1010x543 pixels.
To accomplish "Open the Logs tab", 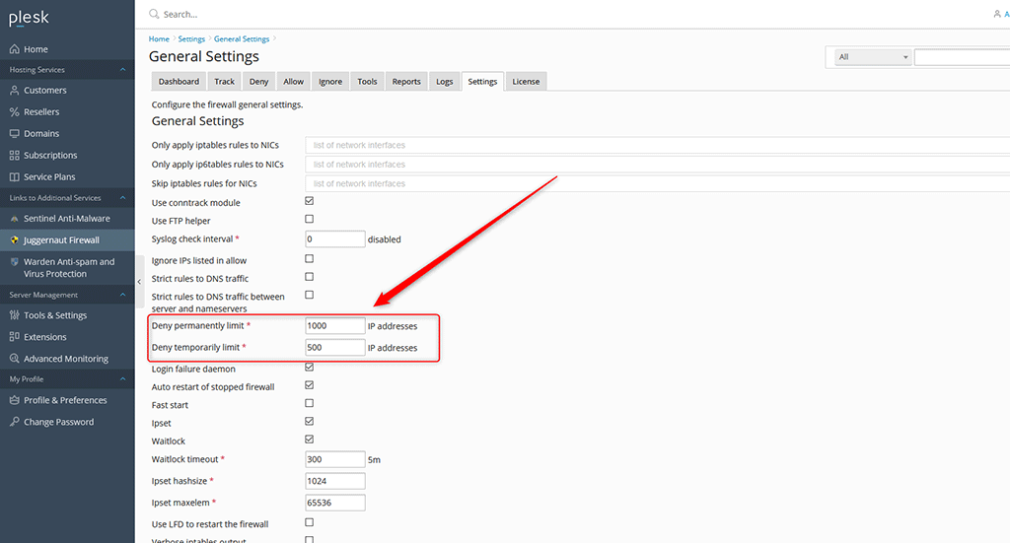I will 445,82.
